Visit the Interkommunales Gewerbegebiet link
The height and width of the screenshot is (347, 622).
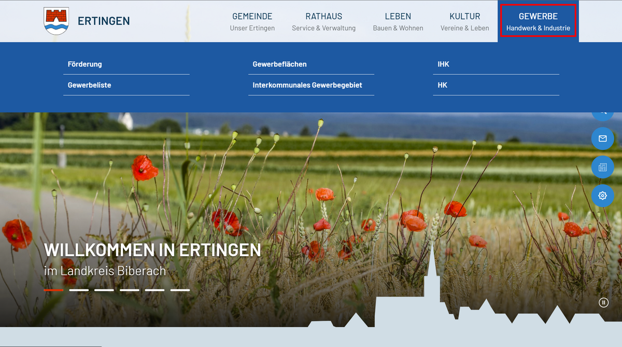tap(311, 85)
